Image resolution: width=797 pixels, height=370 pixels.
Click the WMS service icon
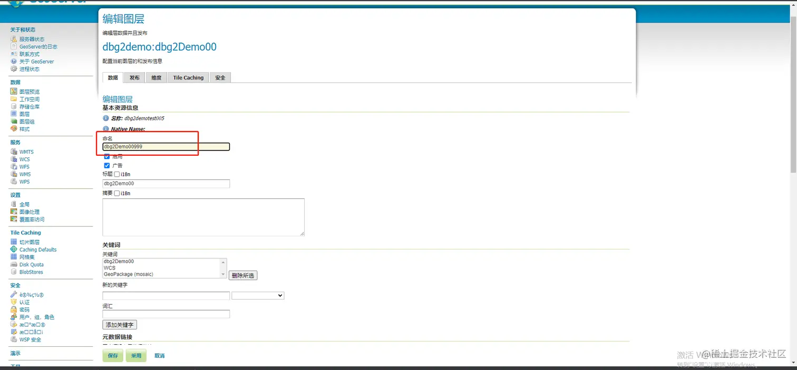[x=14, y=174]
